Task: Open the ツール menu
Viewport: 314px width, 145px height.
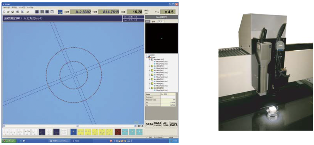Action: tap(22, 7)
